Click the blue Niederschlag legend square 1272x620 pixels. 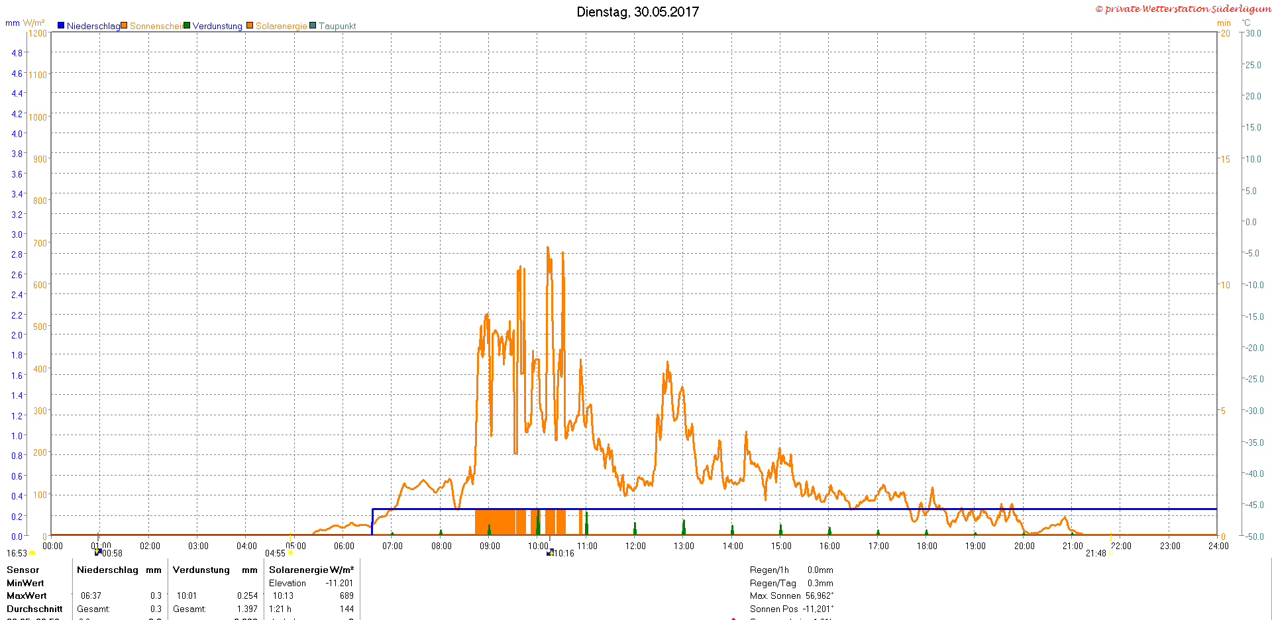pyautogui.click(x=61, y=26)
